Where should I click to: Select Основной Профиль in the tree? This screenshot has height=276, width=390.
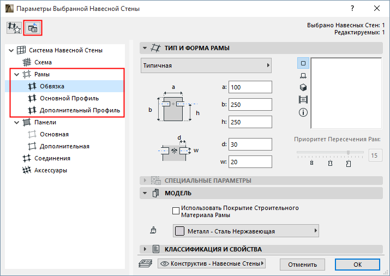(69, 99)
